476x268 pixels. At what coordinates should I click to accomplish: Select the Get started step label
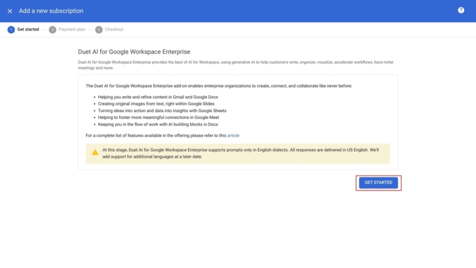[28, 30]
